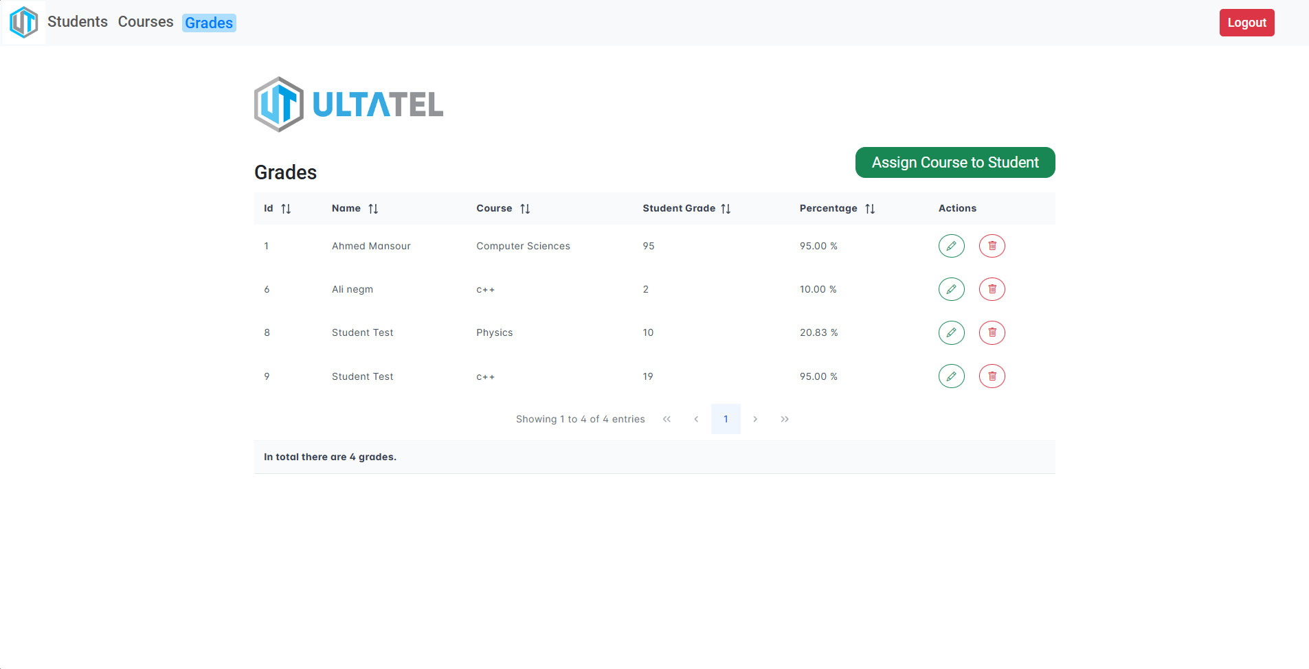Delete Ali negm's grade

(x=992, y=289)
